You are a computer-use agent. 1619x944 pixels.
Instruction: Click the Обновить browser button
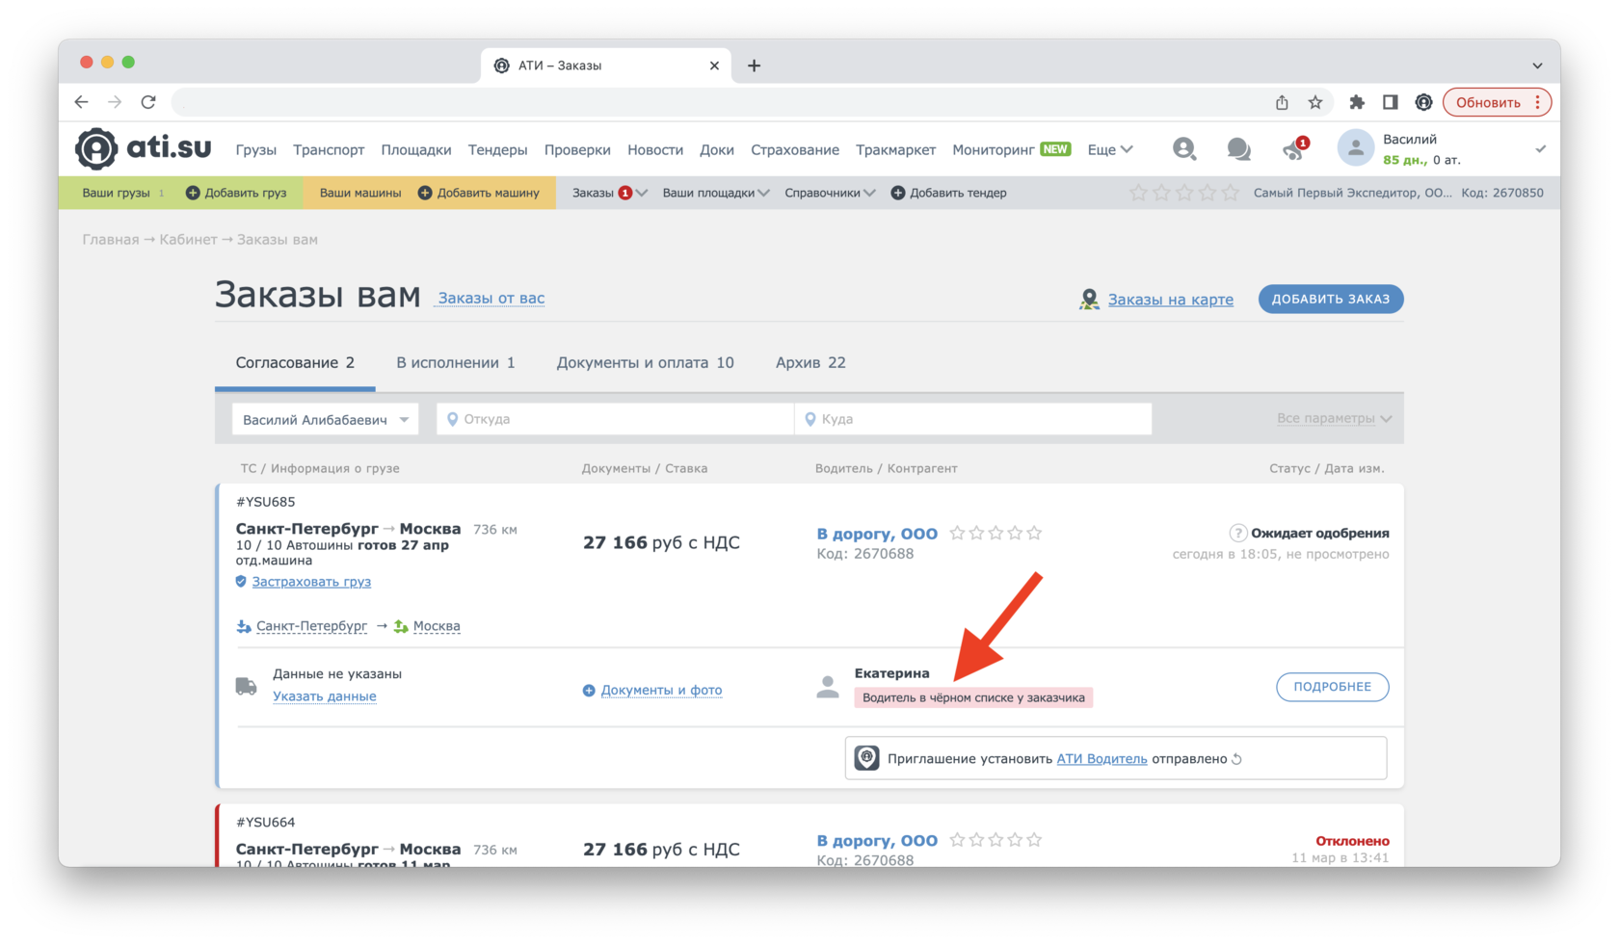[x=1497, y=102]
